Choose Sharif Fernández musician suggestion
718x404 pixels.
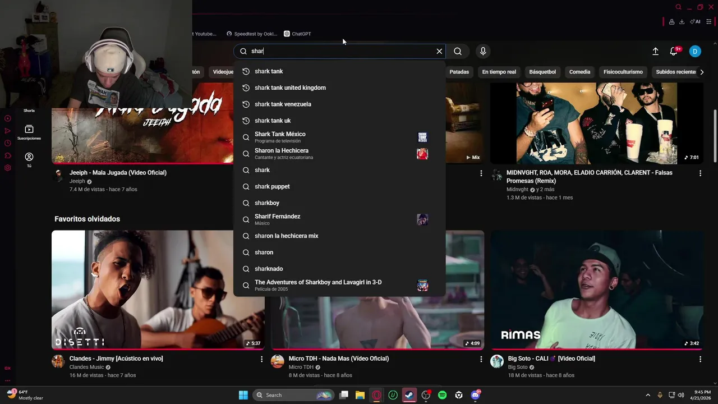339,219
